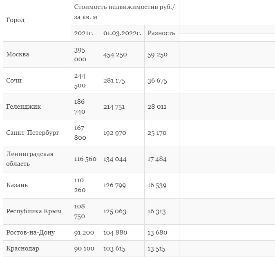
Task: Click the "Казань" city cell
Action: [x=17, y=185]
